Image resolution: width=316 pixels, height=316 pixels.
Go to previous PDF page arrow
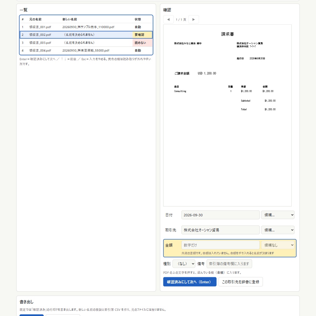click(x=168, y=19)
